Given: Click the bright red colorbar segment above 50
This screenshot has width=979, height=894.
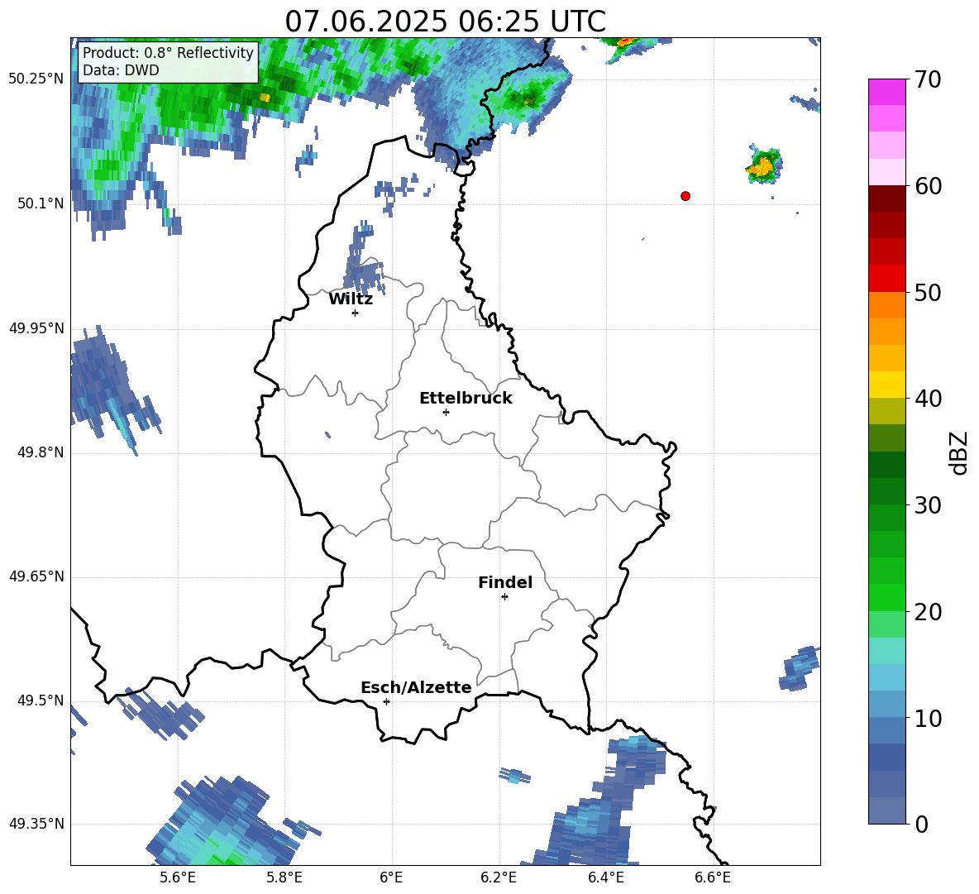Looking at the screenshot, I should [886, 278].
